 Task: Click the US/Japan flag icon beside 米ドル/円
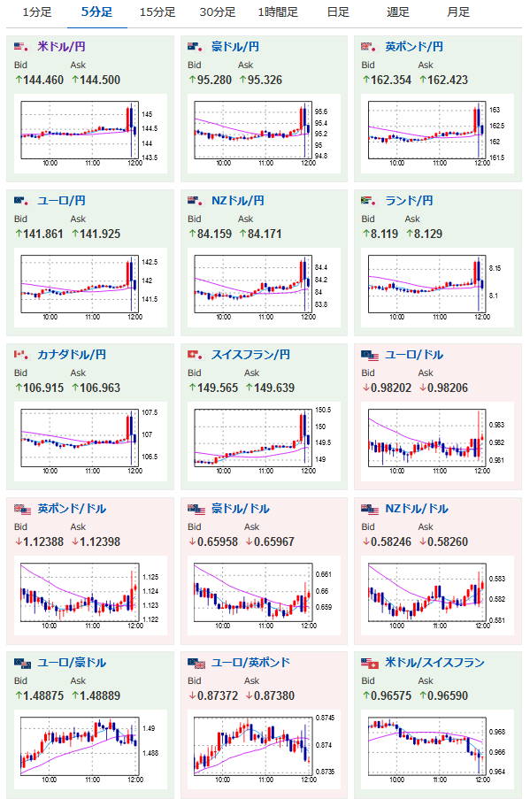point(21,47)
